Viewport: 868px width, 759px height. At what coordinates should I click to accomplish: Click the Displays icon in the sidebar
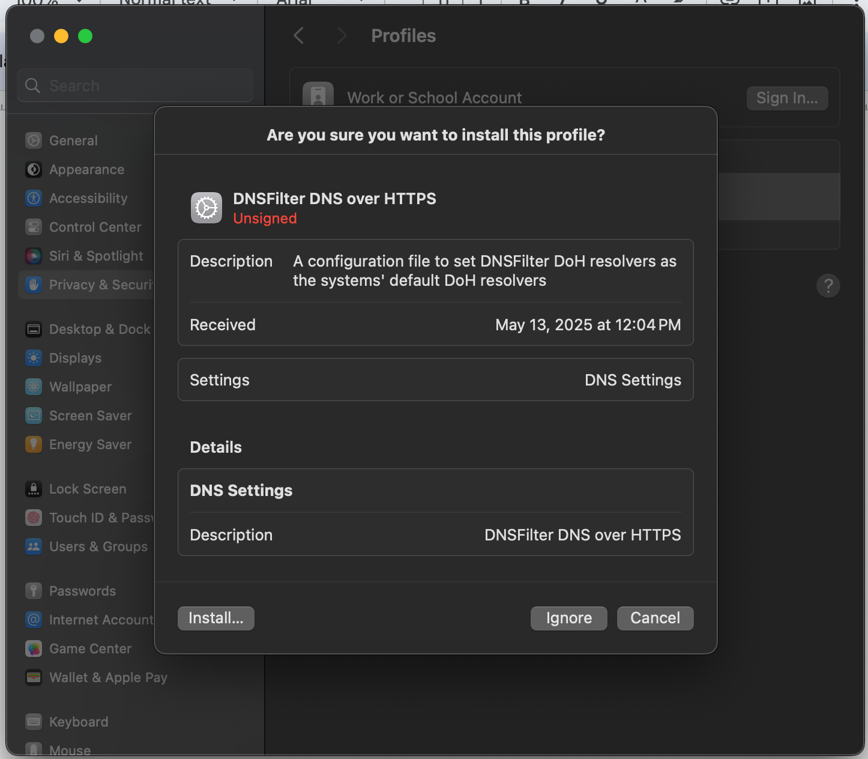pyautogui.click(x=34, y=358)
